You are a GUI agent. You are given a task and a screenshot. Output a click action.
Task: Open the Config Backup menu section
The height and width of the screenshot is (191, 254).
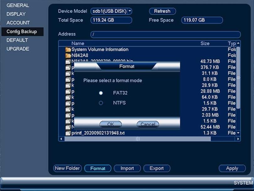[x=22, y=31]
